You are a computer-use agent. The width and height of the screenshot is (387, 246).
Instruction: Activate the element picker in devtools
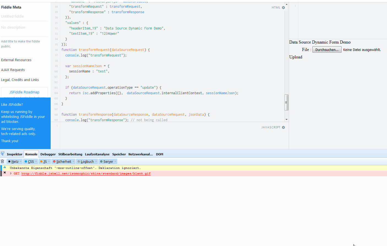click(2, 154)
